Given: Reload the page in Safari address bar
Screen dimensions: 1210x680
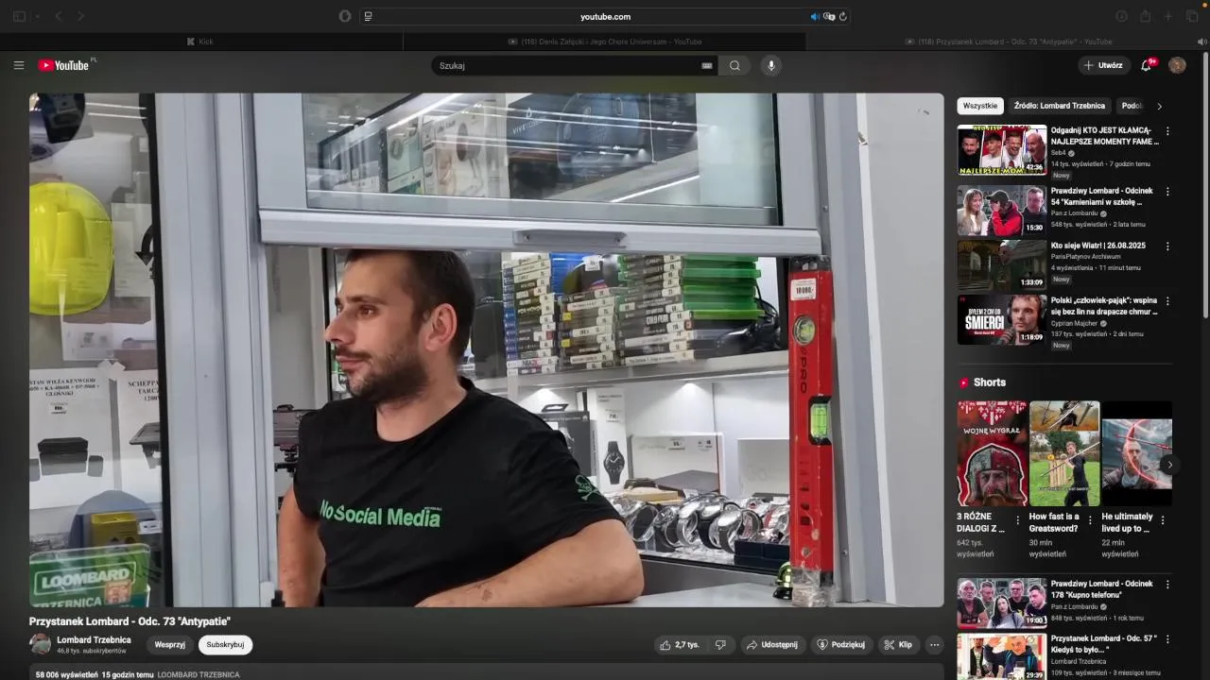Looking at the screenshot, I should coord(842,16).
